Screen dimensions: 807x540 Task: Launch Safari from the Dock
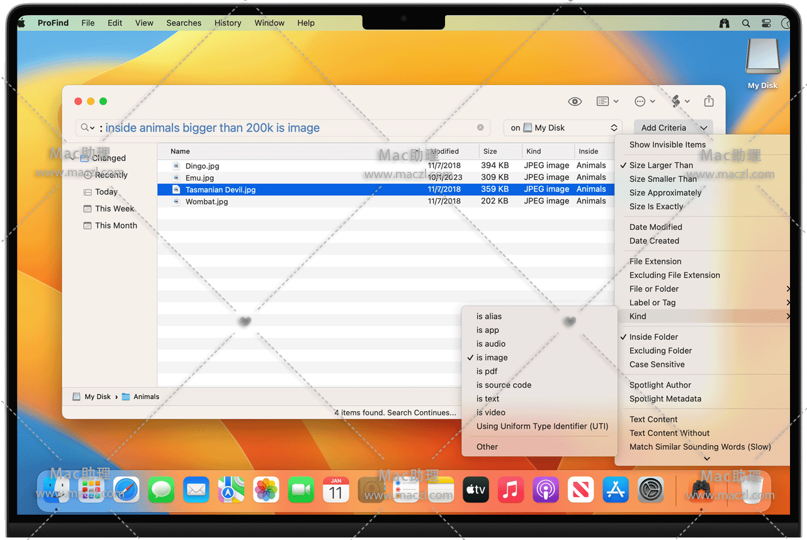(126, 489)
